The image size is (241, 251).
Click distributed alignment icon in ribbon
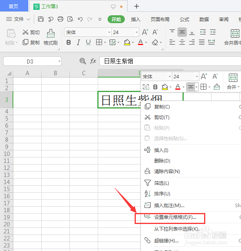coord(212,42)
